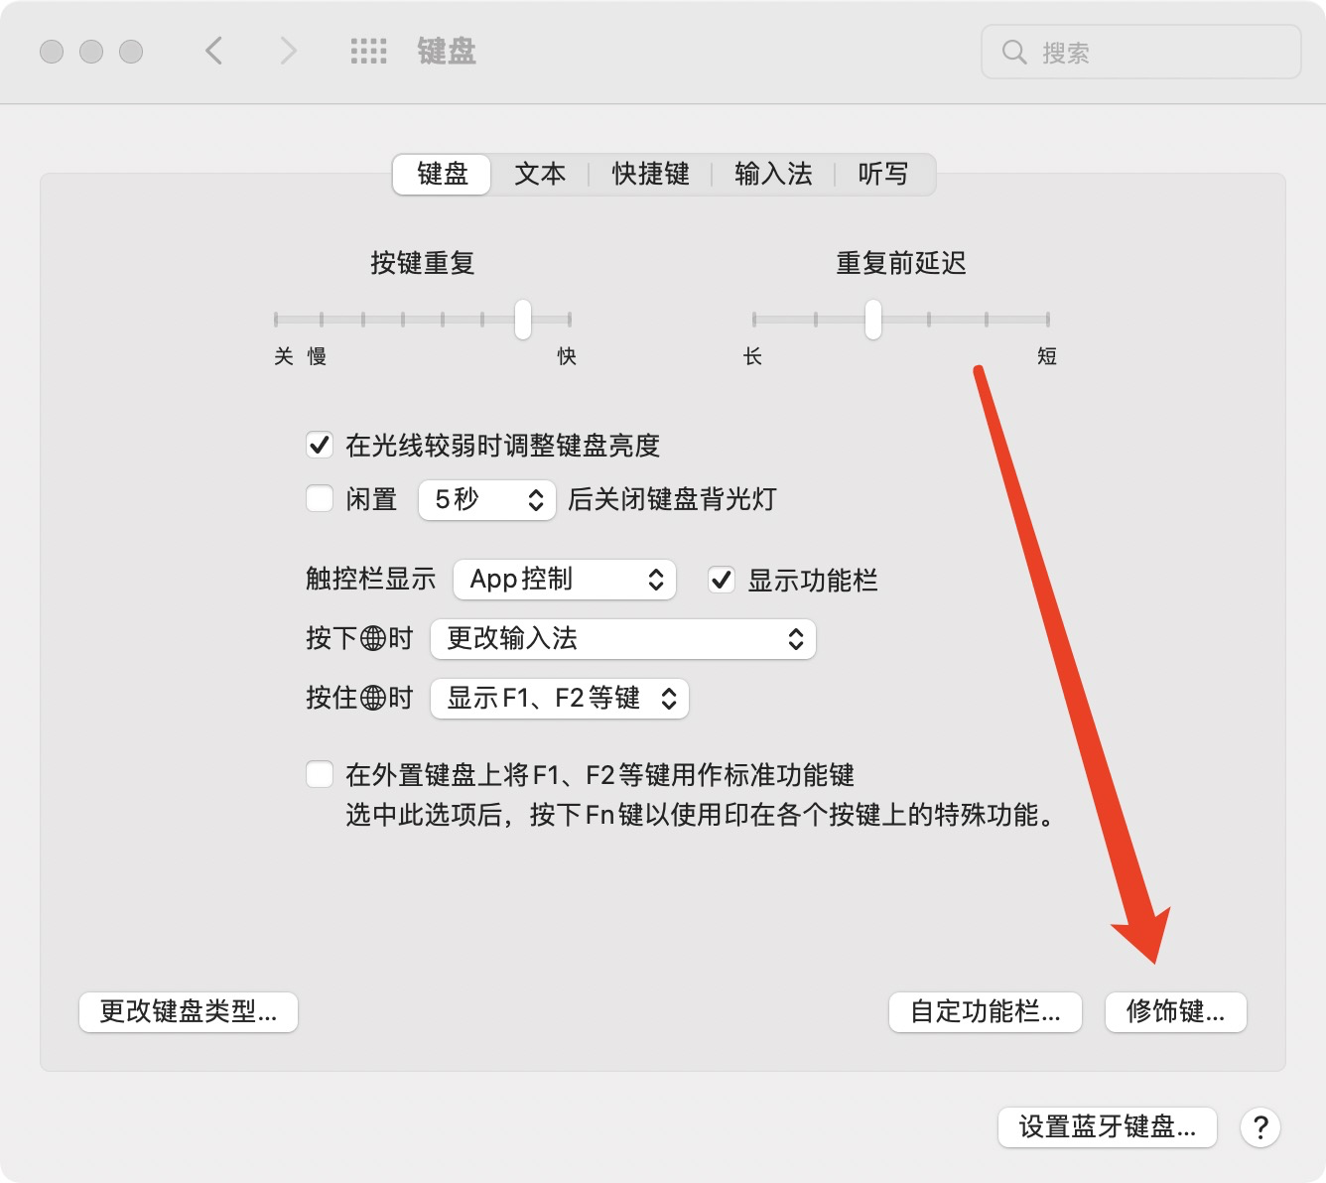Click 设置蓝牙键盘 button

click(1107, 1127)
